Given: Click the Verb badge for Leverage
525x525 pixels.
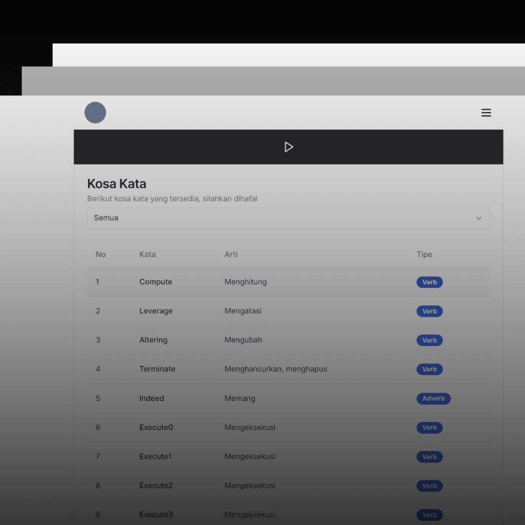Looking at the screenshot, I should click(x=429, y=311).
